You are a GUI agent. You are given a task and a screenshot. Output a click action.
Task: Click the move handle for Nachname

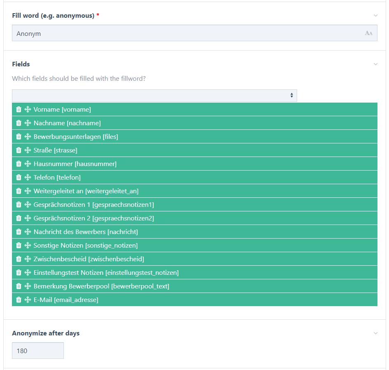pyautogui.click(x=28, y=123)
